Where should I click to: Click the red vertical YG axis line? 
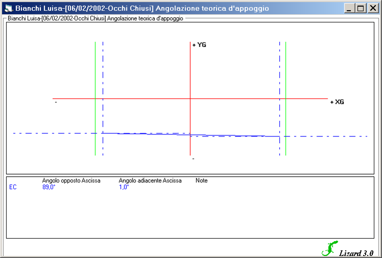[x=190, y=72]
